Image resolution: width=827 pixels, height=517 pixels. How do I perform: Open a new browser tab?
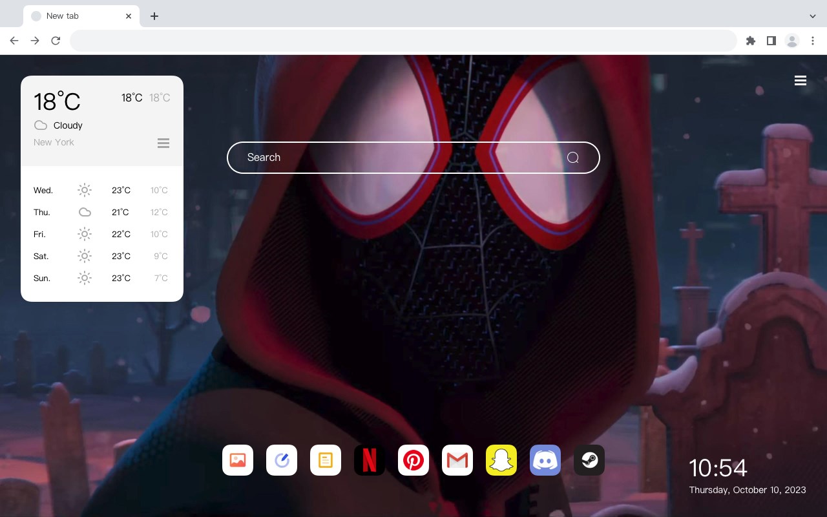[154, 16]
